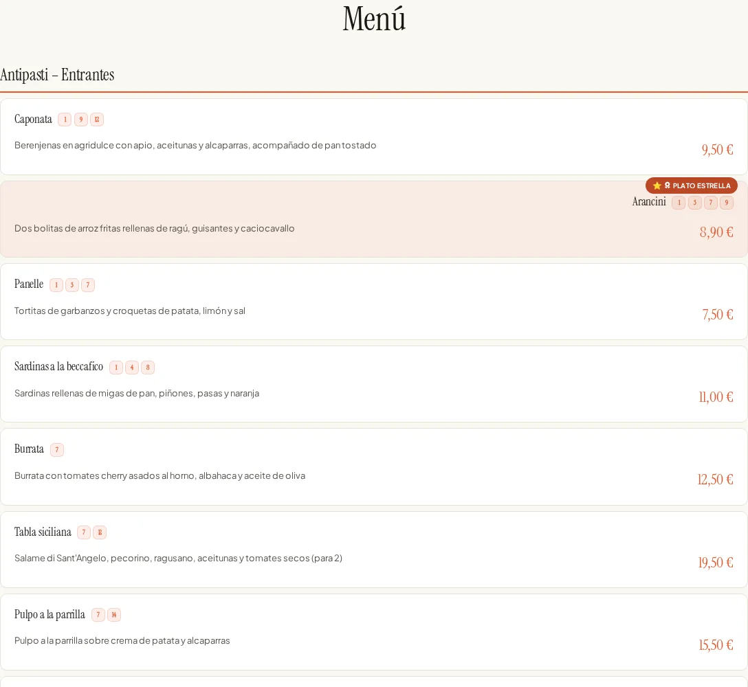Viewport: 748px width, 687px height.
Task: Click the 19,50 € price of Tabla siciliana
Action: tap(716, 563)
